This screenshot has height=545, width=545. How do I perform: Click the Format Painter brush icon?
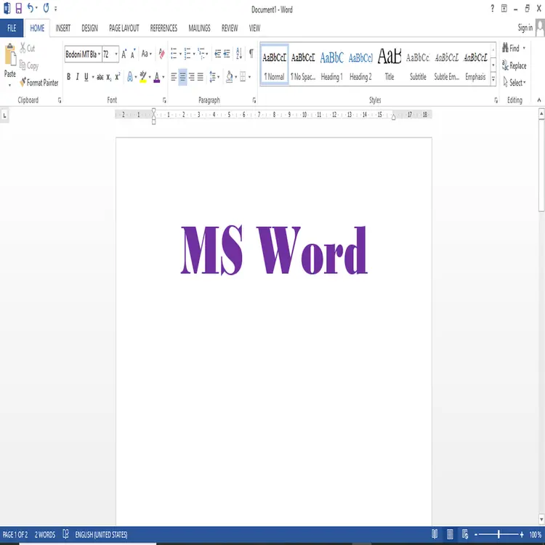coord(23,83)
